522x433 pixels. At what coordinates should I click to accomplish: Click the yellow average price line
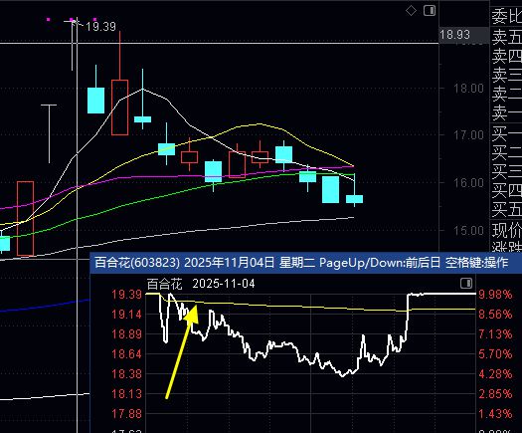coord(299,307)
